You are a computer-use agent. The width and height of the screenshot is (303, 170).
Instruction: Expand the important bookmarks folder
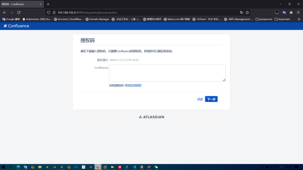click(x=282, y=19)
